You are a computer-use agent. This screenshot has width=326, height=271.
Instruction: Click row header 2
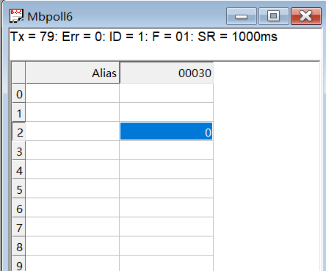[x=19, y=131]
